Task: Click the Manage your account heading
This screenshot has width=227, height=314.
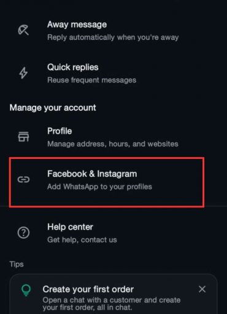Action: [53, 108]
